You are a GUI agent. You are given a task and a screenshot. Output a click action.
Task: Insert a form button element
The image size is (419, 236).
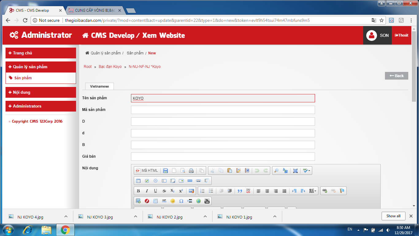point(190,181)
